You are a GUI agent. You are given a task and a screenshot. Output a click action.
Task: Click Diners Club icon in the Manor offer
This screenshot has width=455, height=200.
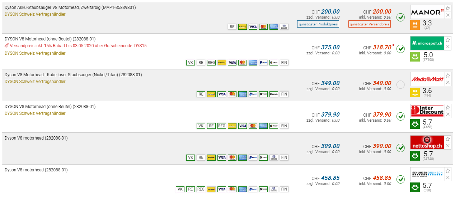click(x=284, y=27)
